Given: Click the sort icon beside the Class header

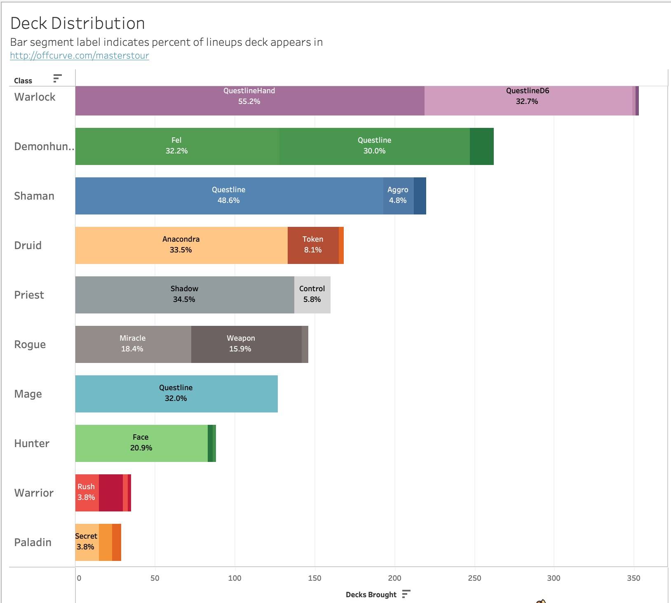Looking at the screenshot, I should (57, 78).
